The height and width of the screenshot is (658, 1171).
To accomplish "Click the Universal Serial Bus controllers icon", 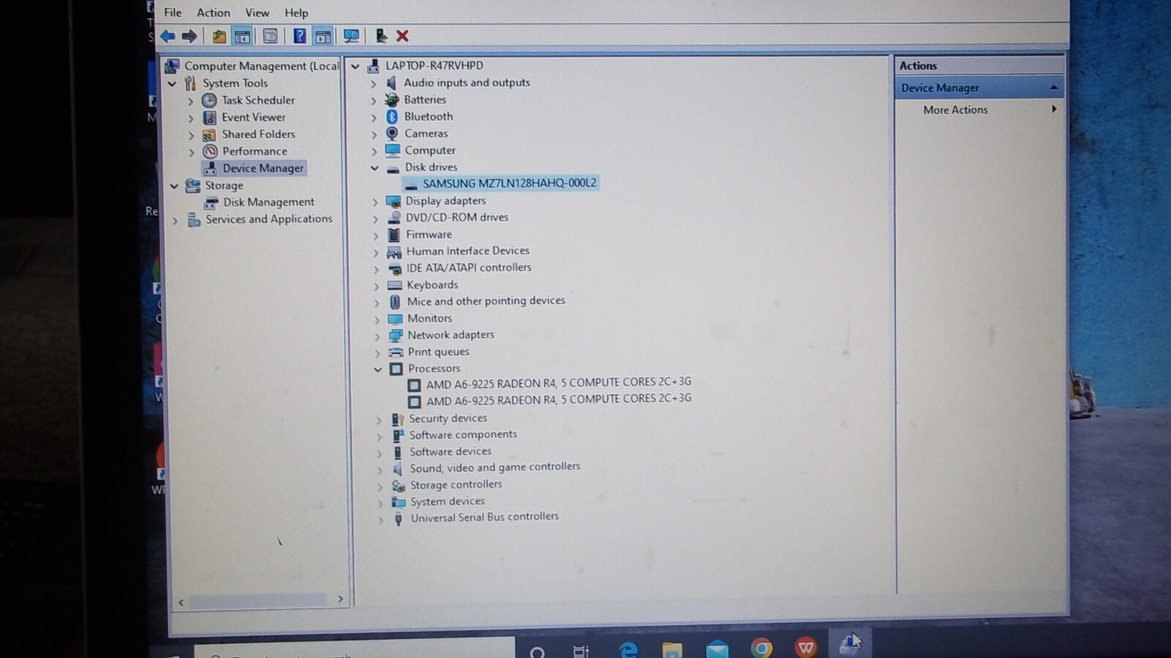I will click(x=398, y=518).
